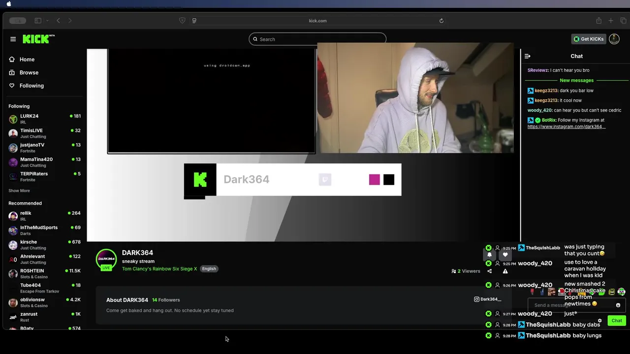Click the 14 Followers text

point(166,300)
